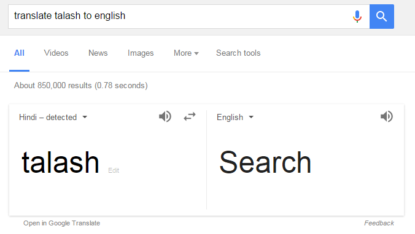Expand the English target language dropdown

pyautogui.click(x=235, y=117)
